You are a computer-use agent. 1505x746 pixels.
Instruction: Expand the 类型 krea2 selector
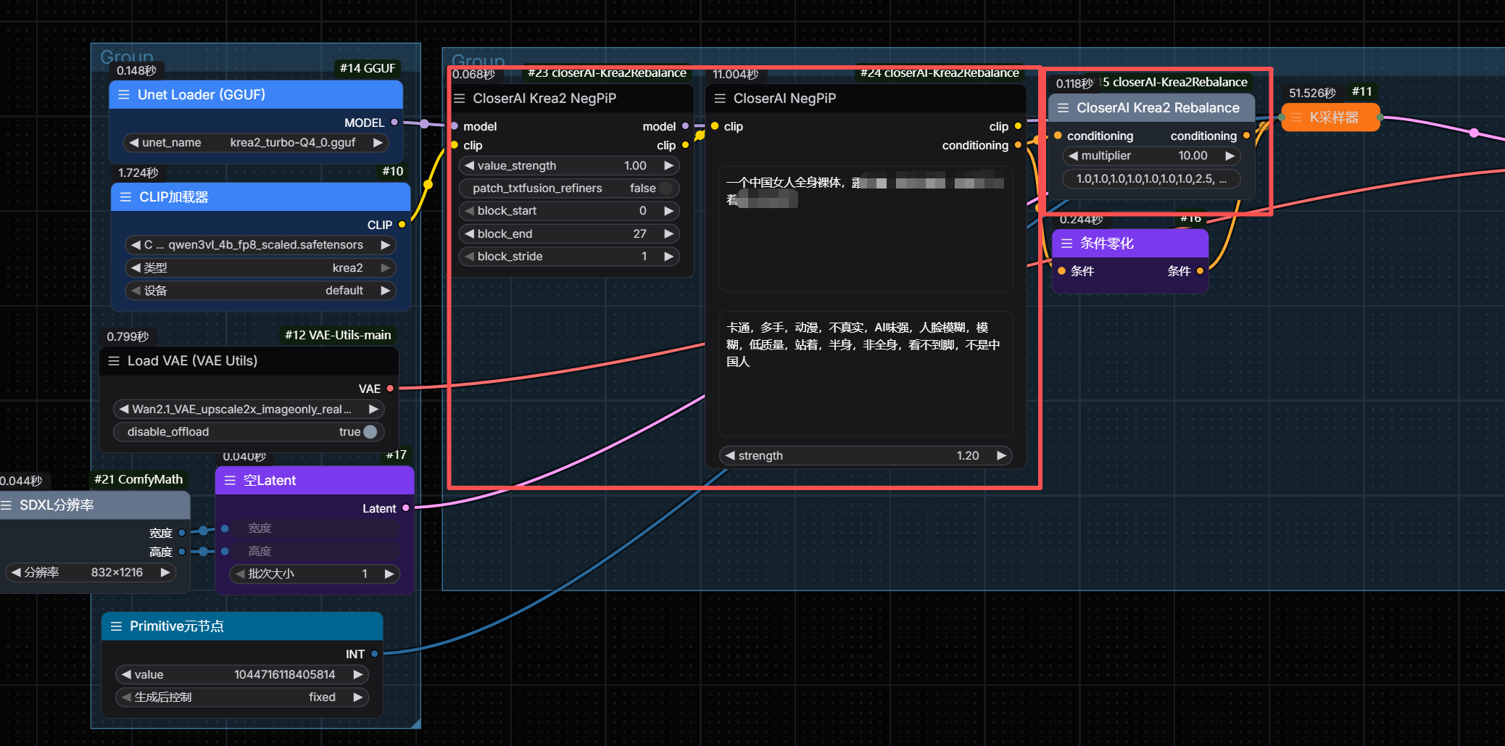click(x=260, y=268)
